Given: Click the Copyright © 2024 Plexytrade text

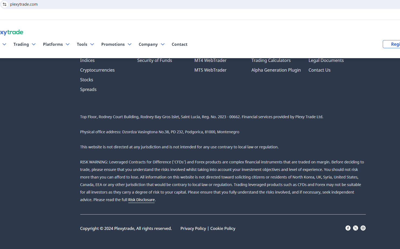Looking at the screenshot, I should click(x=126, y=229).
